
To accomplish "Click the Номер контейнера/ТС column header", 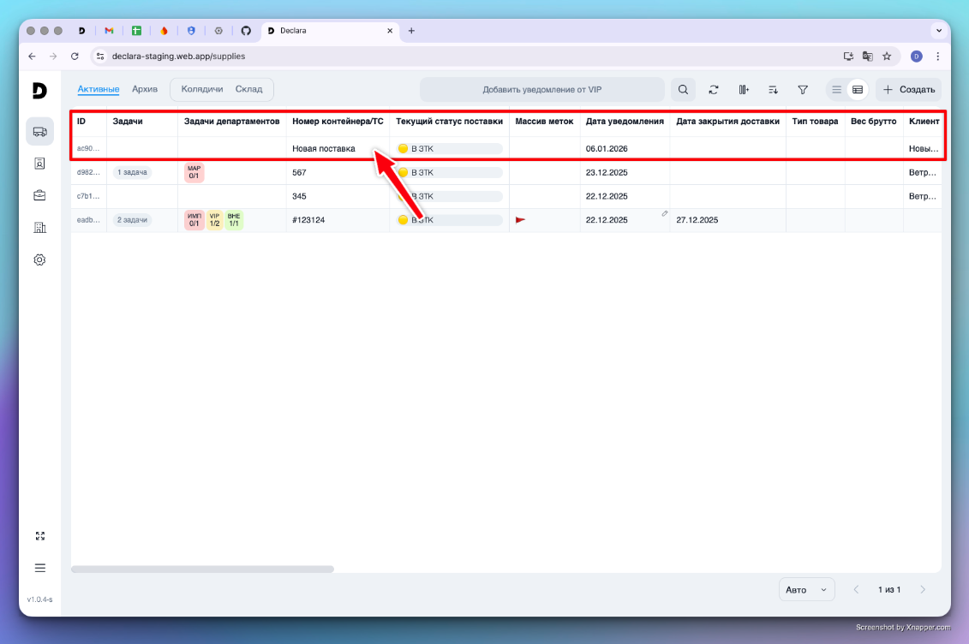I will [x=338, y=122].
